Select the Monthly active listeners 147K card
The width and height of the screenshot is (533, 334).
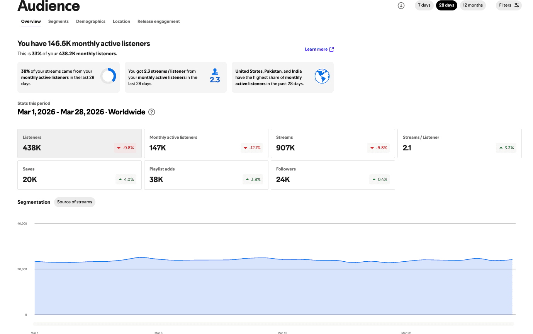(x=206, y=143)
